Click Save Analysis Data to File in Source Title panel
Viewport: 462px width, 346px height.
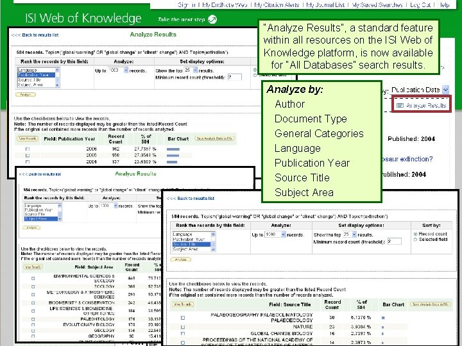[x=431, y=304]
